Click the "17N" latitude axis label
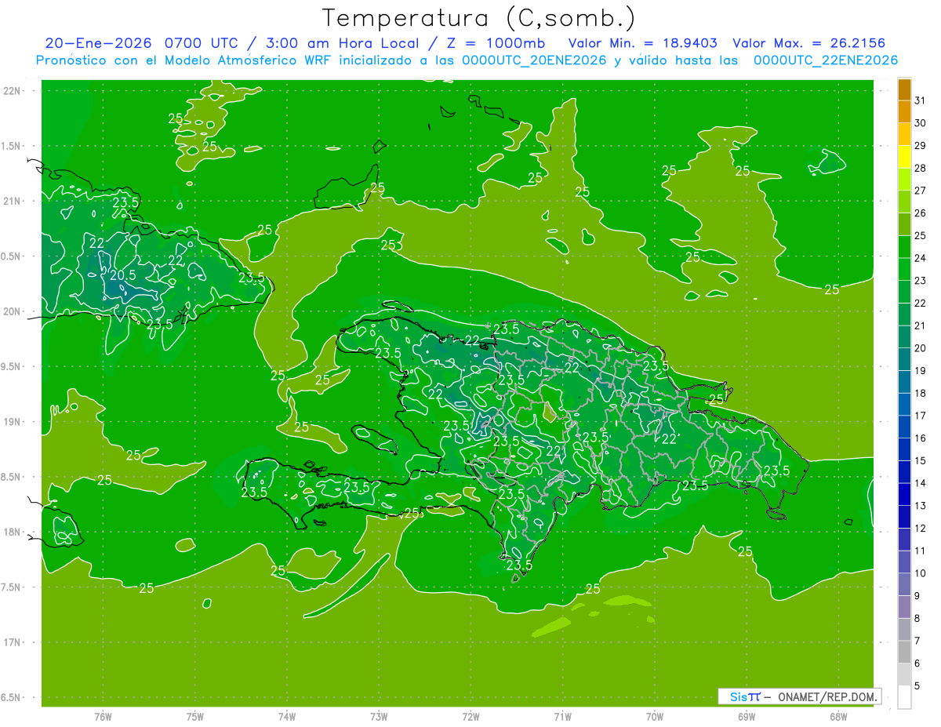Screen dimensions: 941x727 tap(13, 642)
